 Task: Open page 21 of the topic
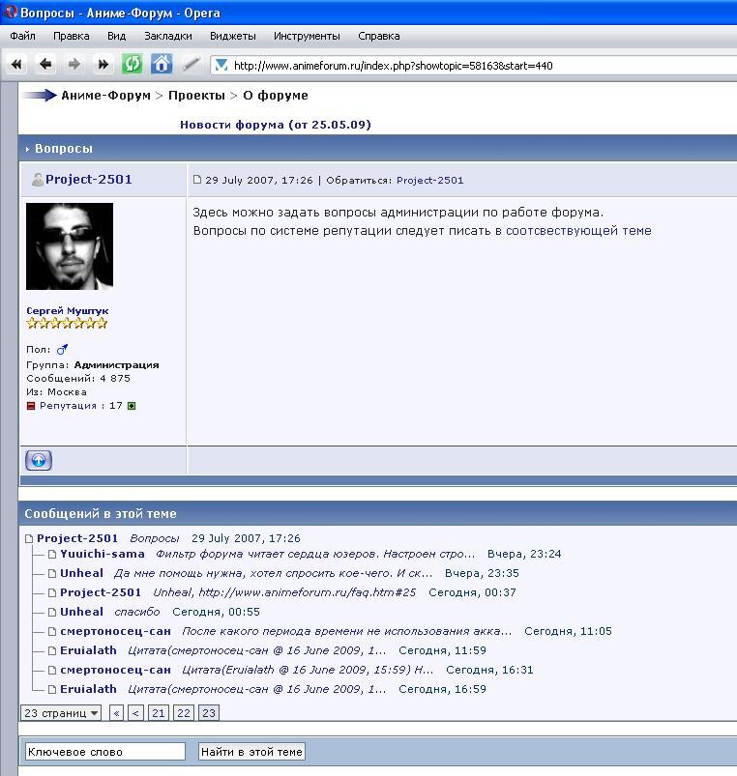[159, 713]
